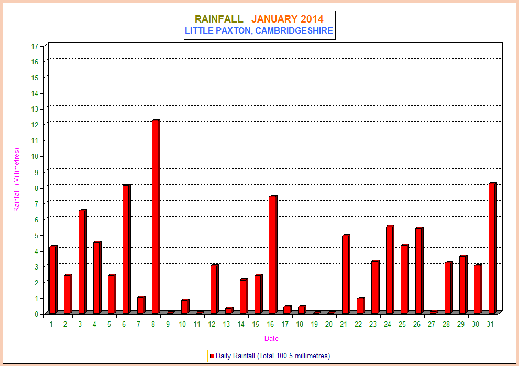519x366 pixels.
Task: Click the y-axis value '3'
Action: click(x=37, y=267)
